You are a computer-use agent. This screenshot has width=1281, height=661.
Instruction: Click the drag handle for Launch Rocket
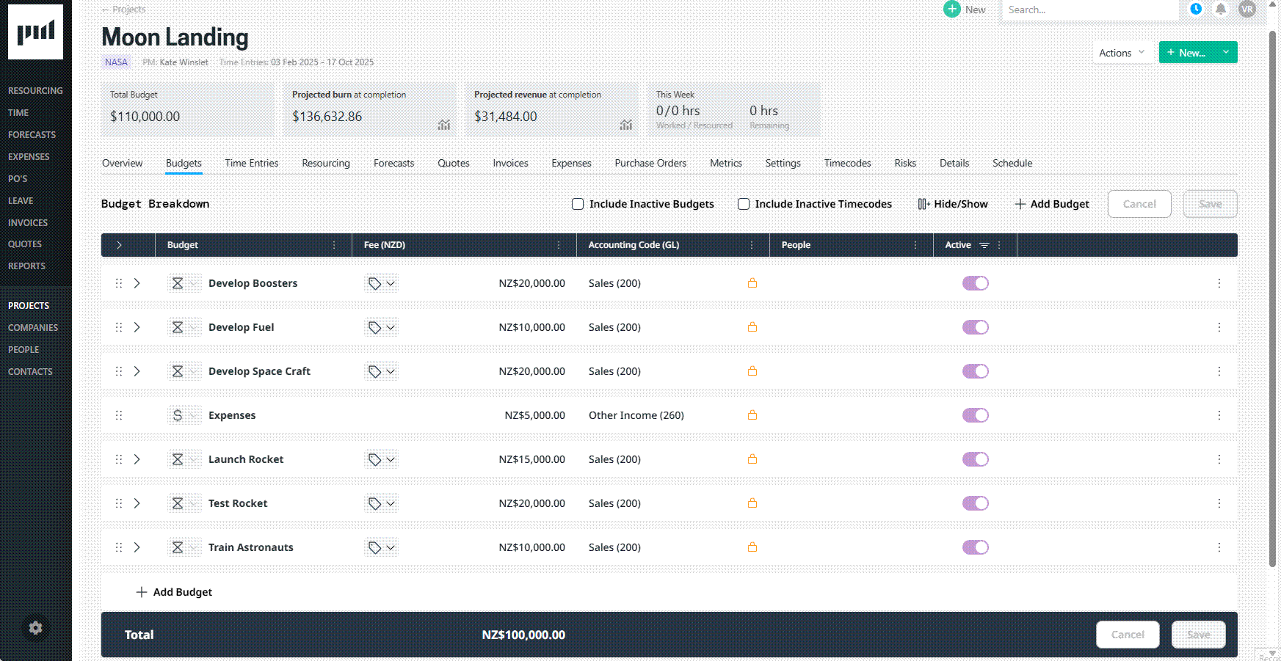point(119,459)
